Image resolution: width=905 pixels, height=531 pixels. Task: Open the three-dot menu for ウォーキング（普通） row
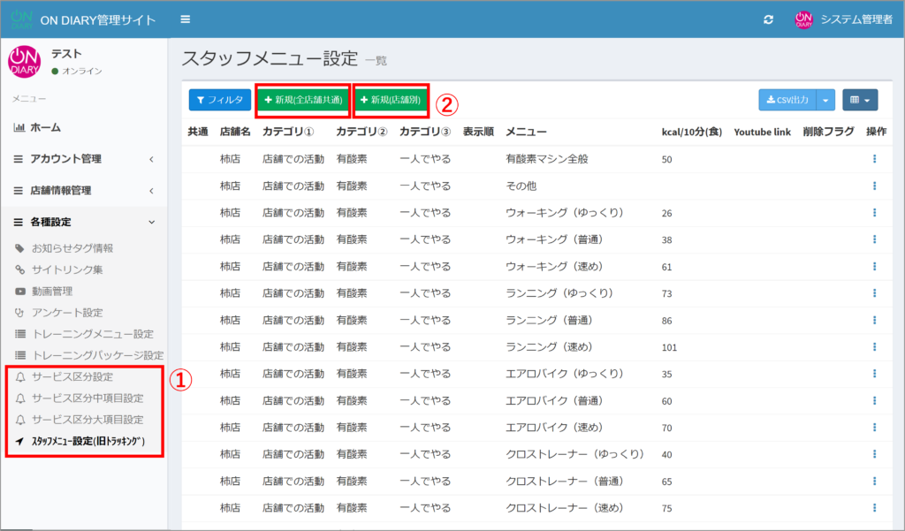[x=874, y=239]
